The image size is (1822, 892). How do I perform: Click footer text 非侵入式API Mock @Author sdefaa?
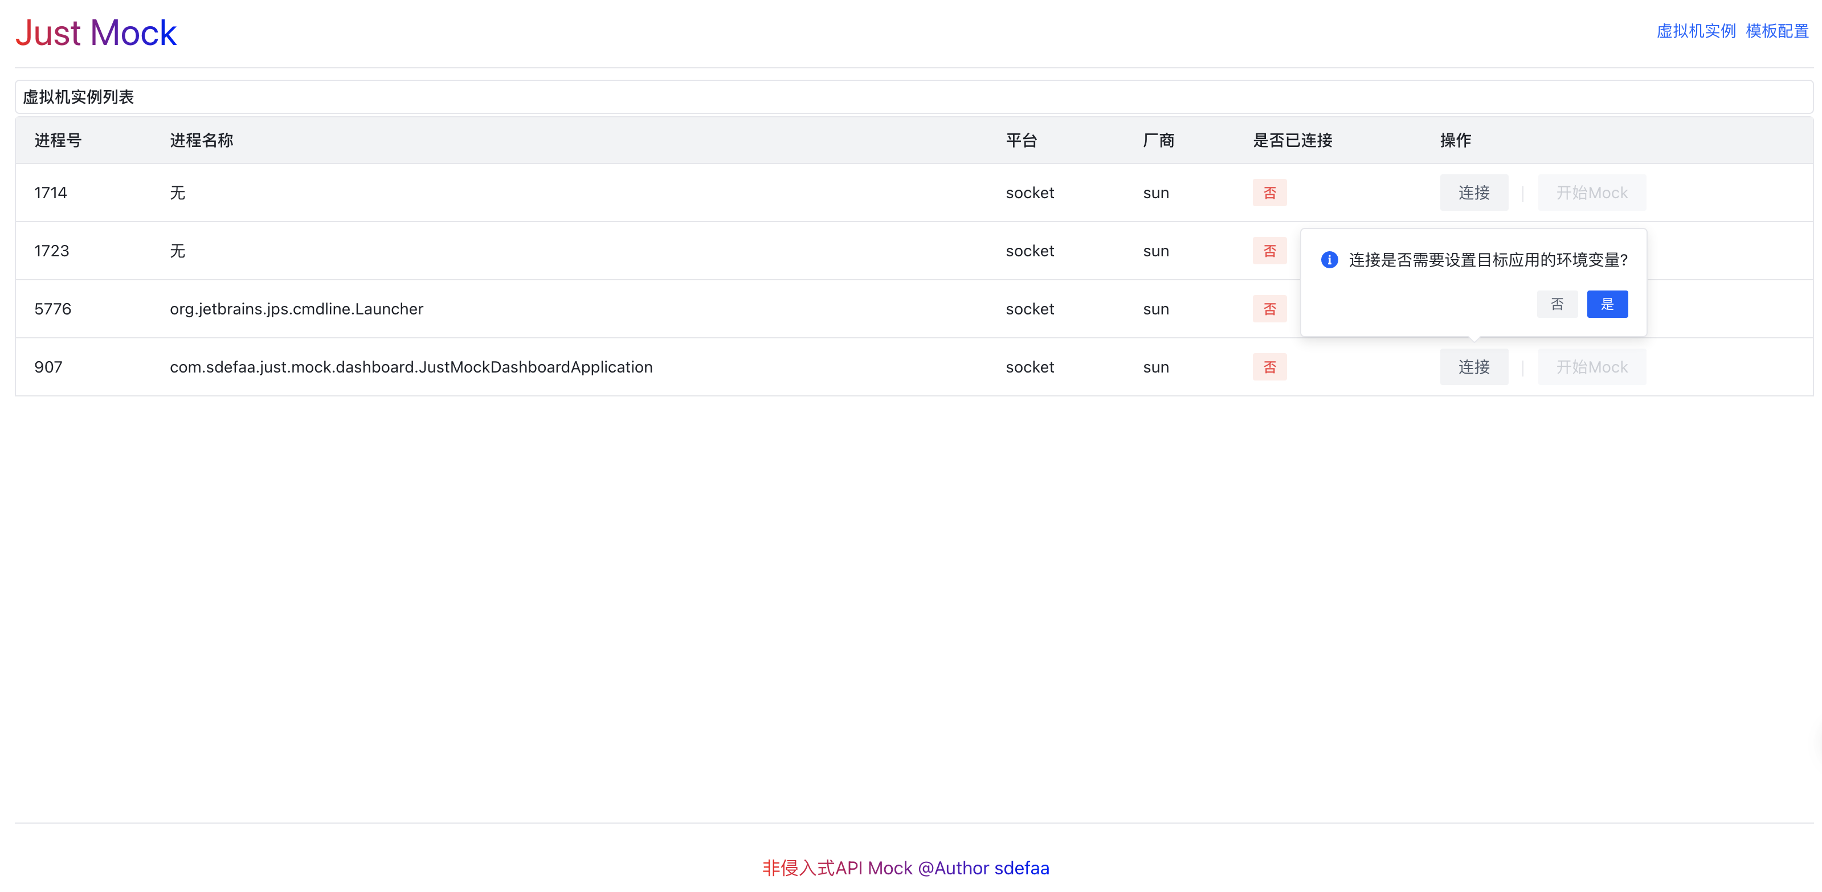tap(905, 868)
